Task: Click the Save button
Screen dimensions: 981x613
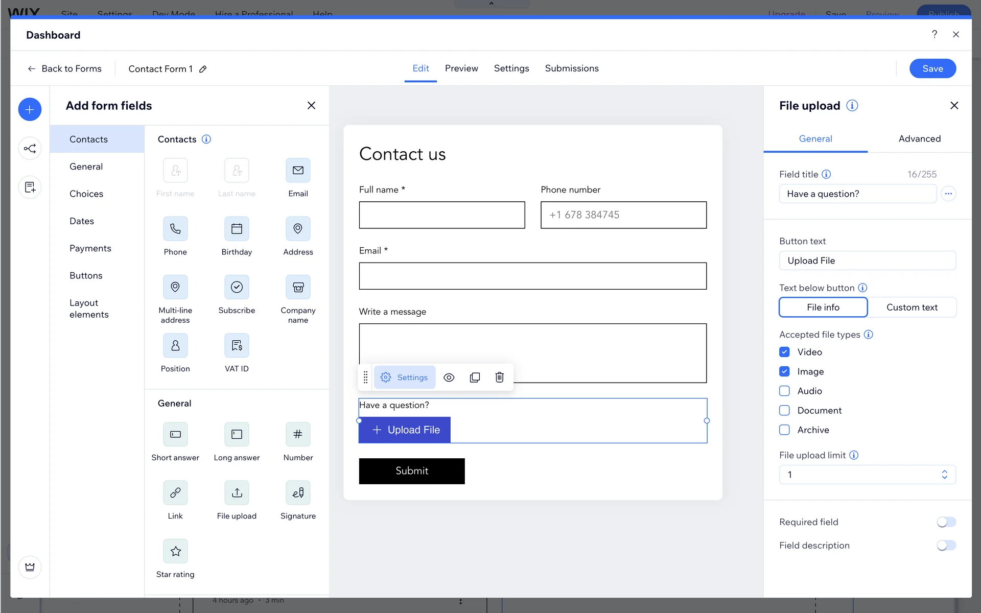Action: (932, 68)
